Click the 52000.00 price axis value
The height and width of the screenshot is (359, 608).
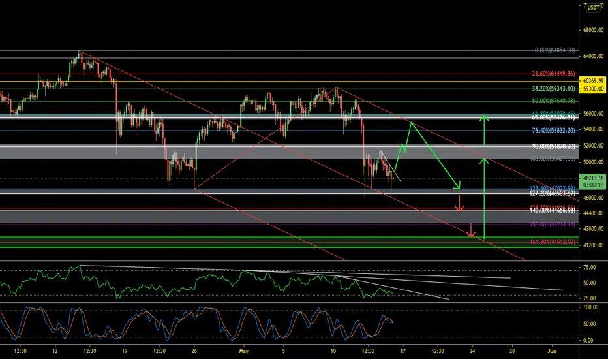593,146
